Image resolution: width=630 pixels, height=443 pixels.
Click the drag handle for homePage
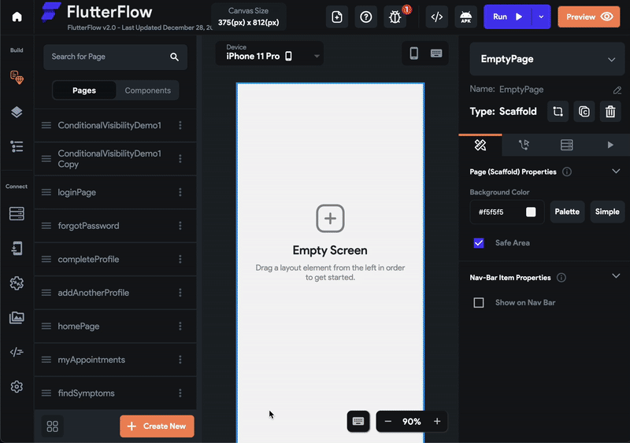46,326
